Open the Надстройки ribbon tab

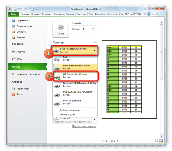pyautogui.click(x=112, y=14)
